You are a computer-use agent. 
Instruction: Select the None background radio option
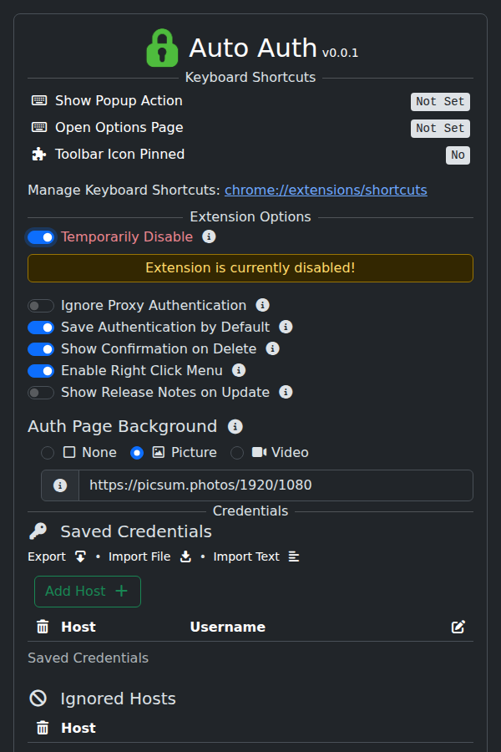48,453
